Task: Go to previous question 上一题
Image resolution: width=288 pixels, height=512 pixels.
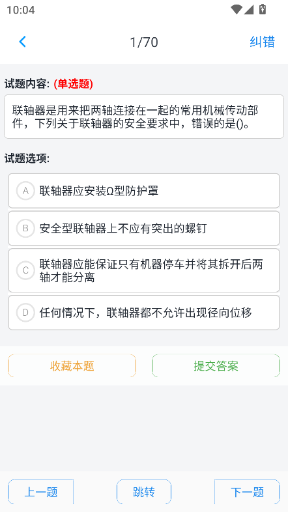Action: pyautogui.click(x=41, y=492)
